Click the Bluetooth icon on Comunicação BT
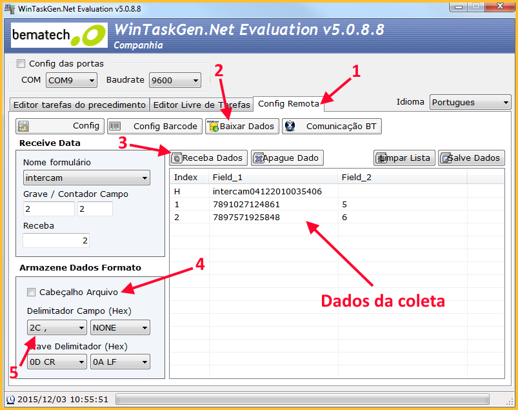Image resolution: width=518 pixels, height=410 pixels. 290,126
